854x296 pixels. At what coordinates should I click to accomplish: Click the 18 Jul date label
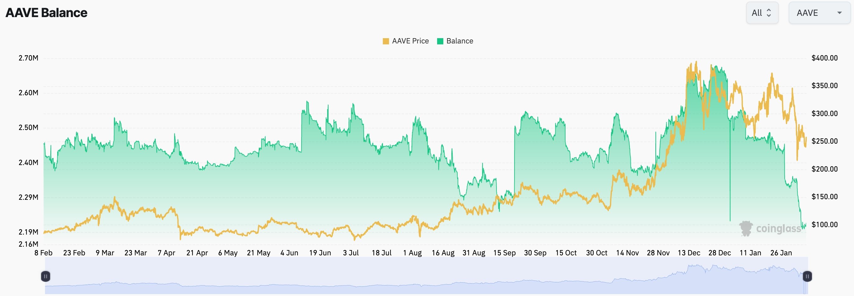coord(381,253)
